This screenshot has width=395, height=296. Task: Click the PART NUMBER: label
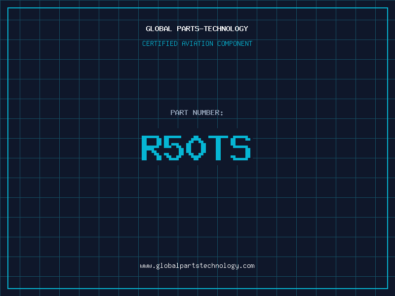click(197, 112)
